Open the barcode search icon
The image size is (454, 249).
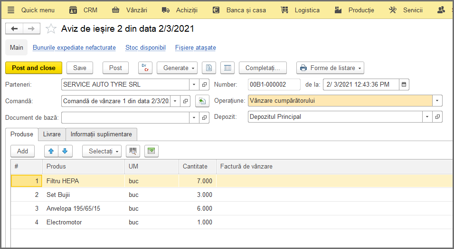[x=133, y=151]
